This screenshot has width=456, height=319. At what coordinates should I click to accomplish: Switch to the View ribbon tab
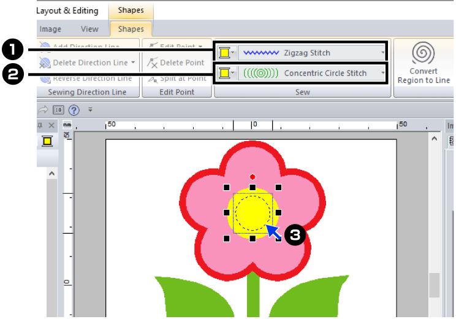click(89, 29)
